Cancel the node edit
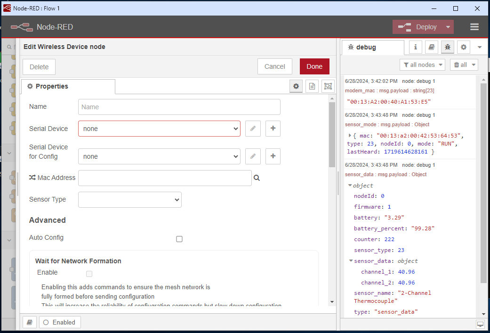The width and height of the screenshot is (490, 333). tap(275, 66)
